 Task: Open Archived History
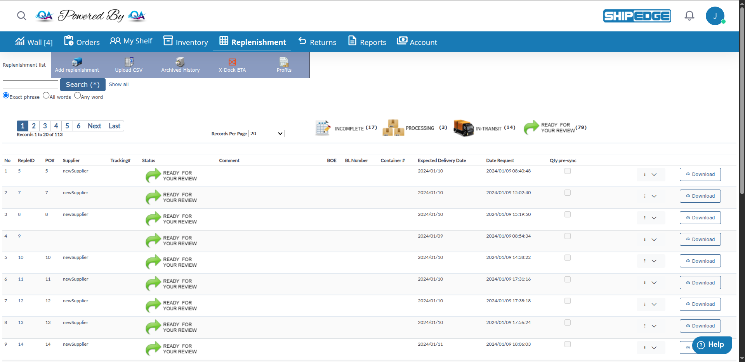coord(180,64)
